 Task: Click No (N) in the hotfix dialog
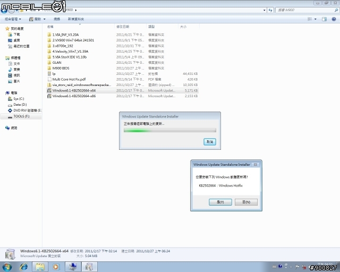point(246,202)
